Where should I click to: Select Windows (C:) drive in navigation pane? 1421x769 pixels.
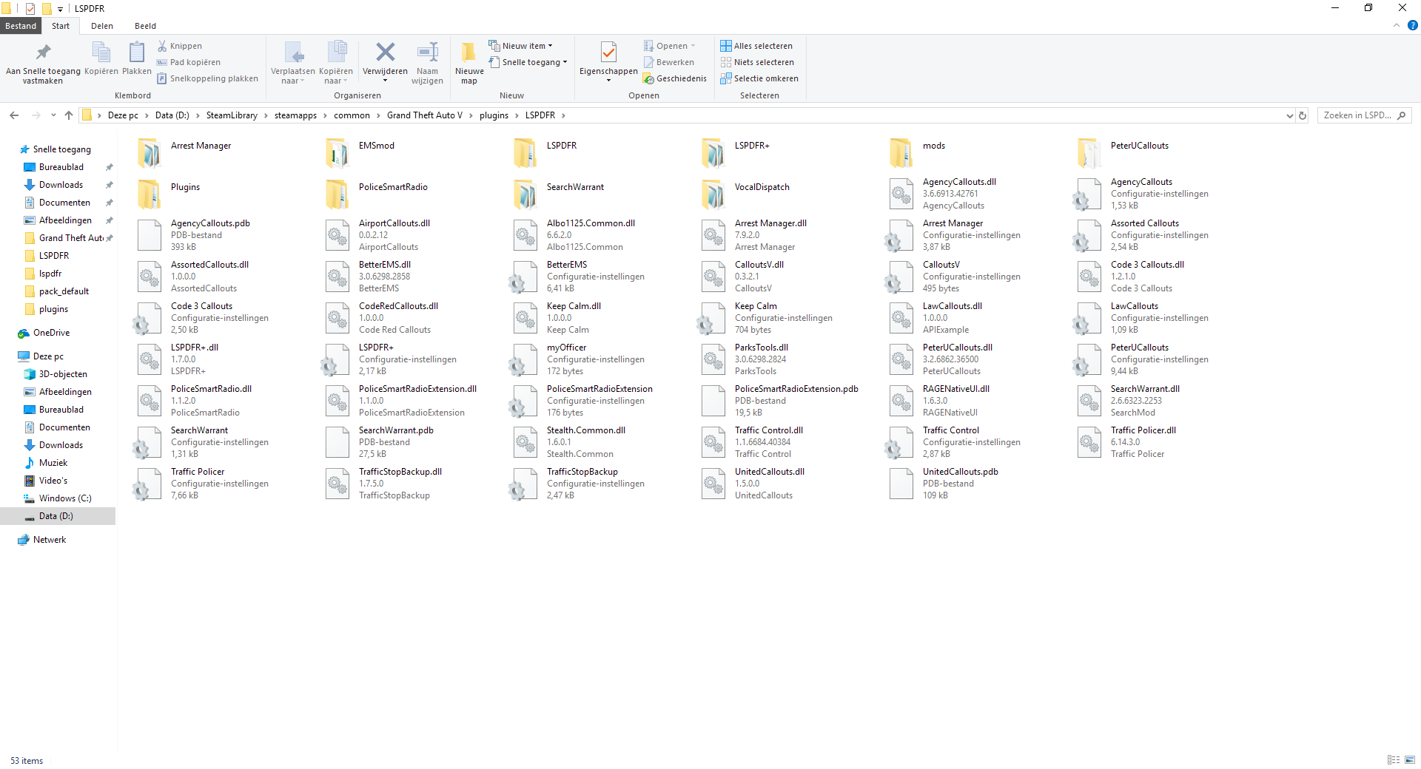click(x=65, y=498)
